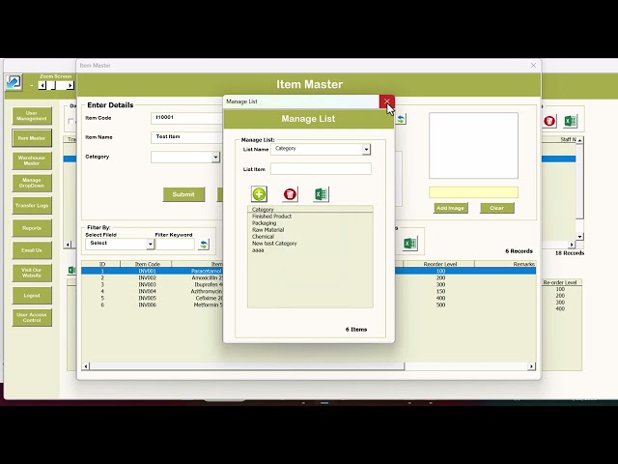The image size is (618, 464).
Task: Open User Management from sidebar
Action: pyautogui.click(x=32, y=116)
